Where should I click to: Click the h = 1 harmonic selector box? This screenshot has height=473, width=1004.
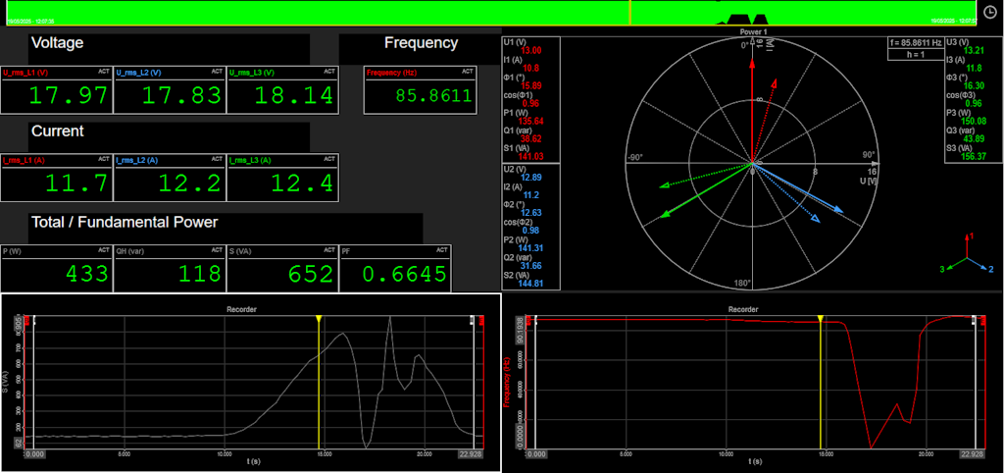[x=916, y=55]
